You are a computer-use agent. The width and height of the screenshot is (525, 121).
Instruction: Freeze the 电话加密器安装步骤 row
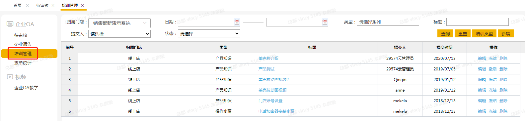point(492,111)
